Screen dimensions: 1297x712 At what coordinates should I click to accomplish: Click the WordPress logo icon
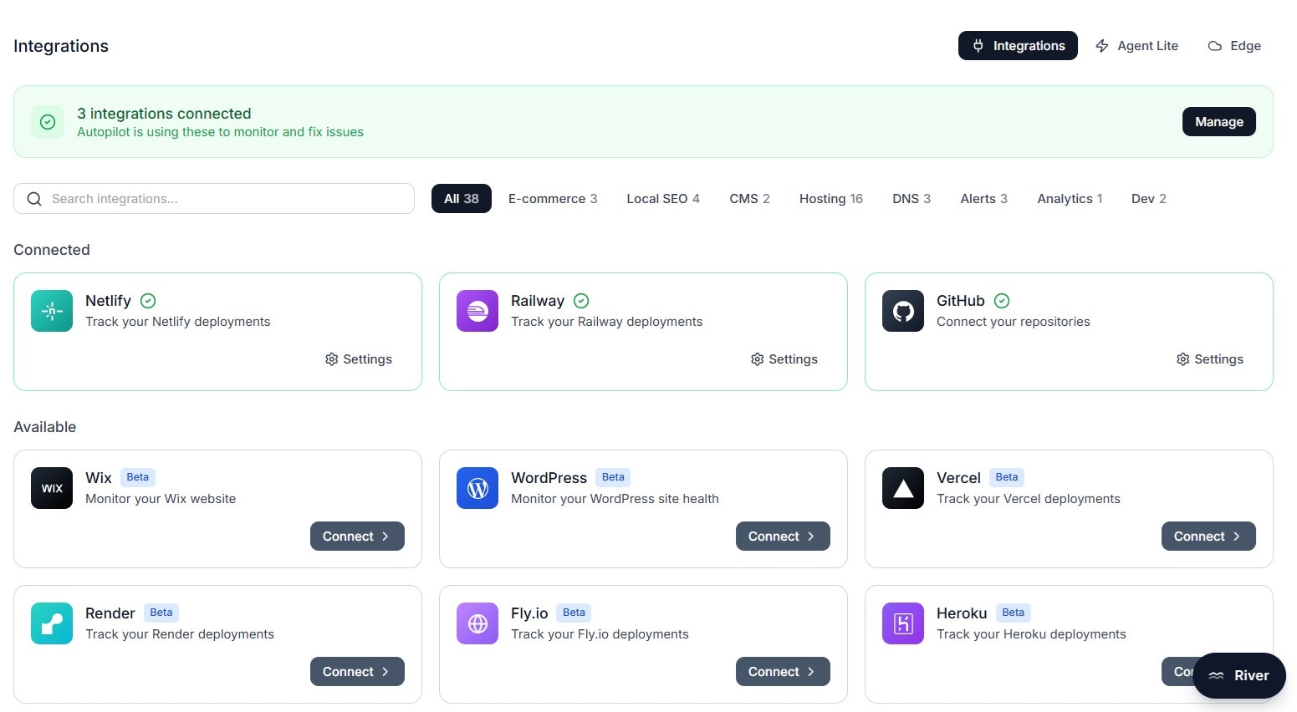(477, 488)
